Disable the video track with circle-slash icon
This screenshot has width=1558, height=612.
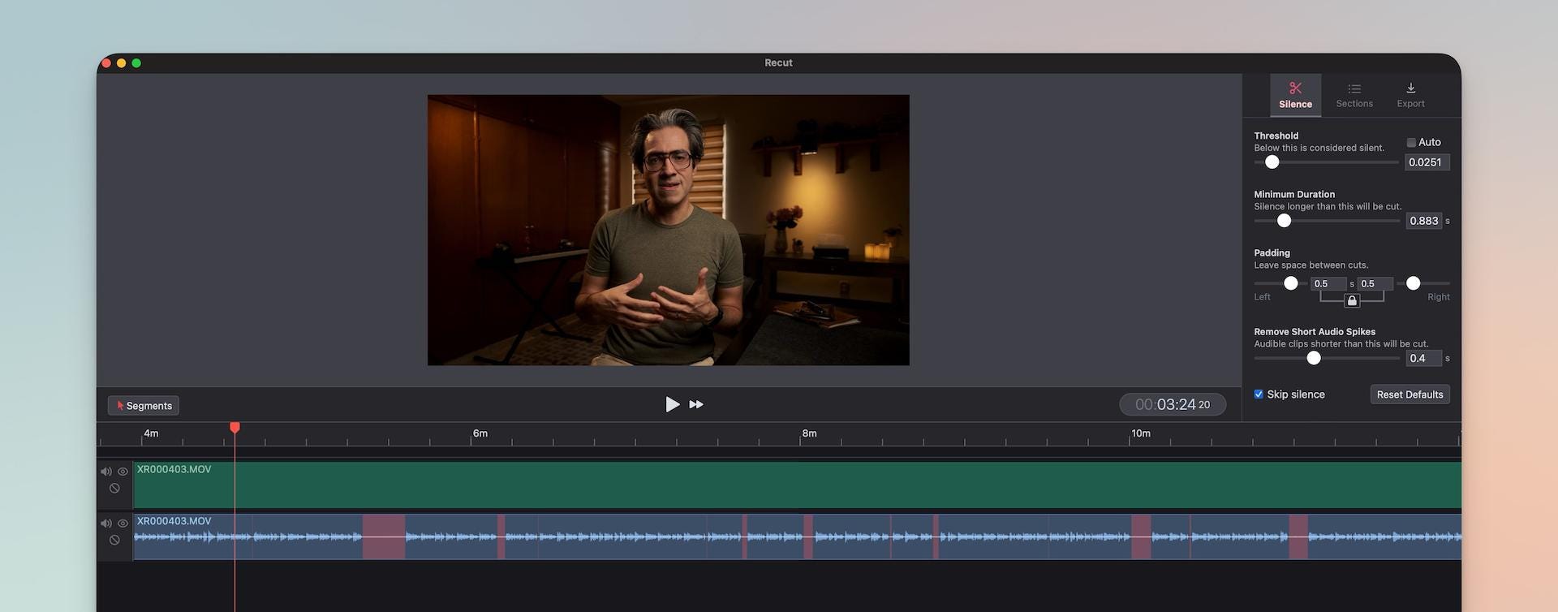pos(114,489)
